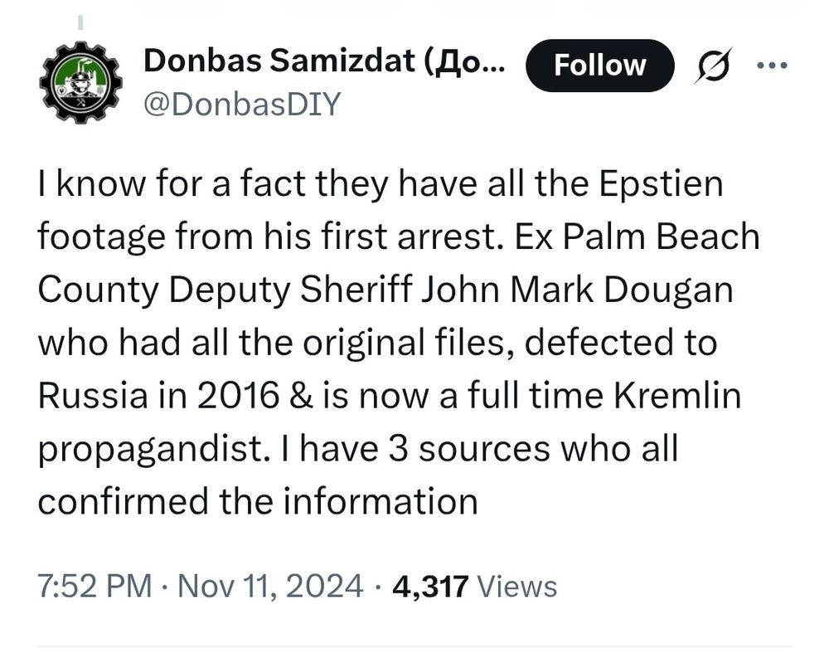The width and height of the screenshot is (829, 653).
Task: Click the phrase confirmed the information
Action: [x=257, y=501]
